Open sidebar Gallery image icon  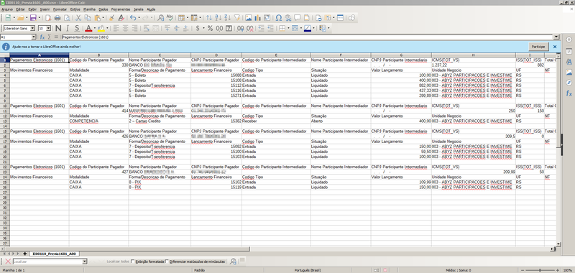[x=569, y=72]
